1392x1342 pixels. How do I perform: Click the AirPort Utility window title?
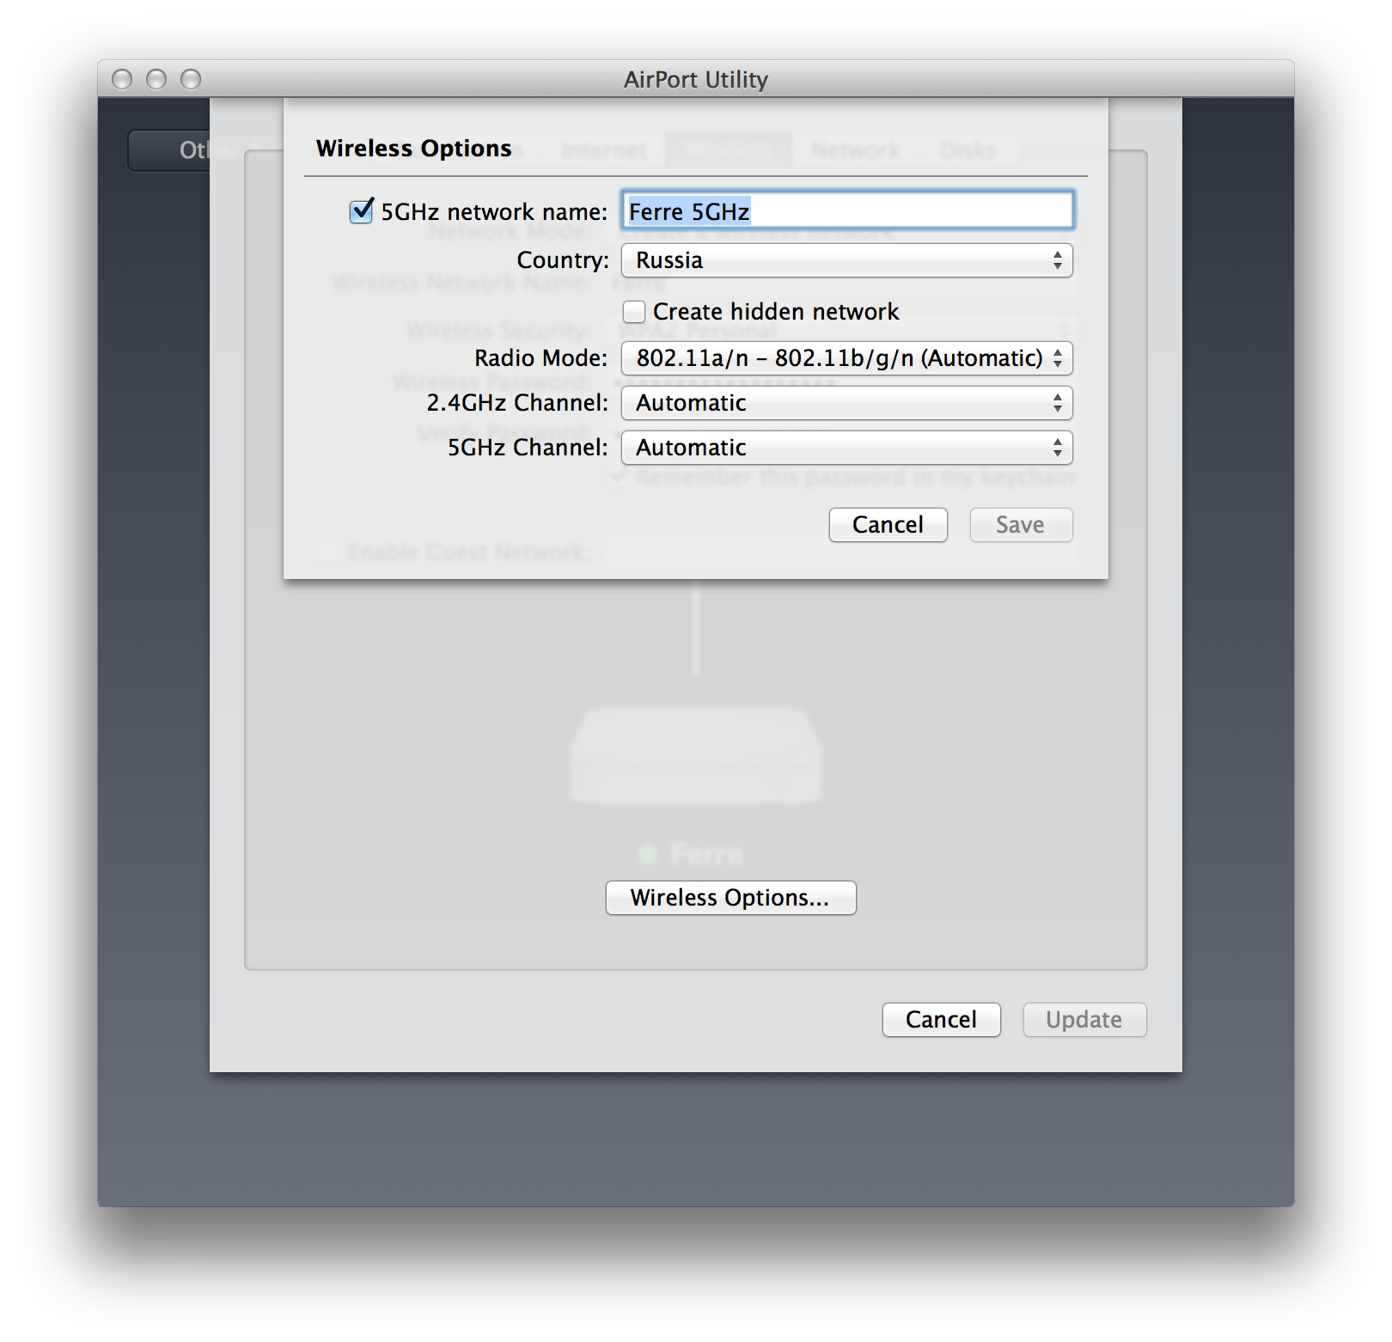[x=696, y=79]
